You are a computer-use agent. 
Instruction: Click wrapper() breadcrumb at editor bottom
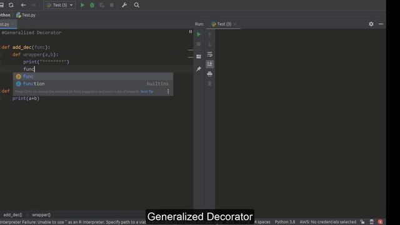click(41, 215)
